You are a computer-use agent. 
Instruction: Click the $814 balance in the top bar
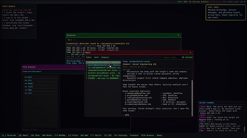click(180, 2)
